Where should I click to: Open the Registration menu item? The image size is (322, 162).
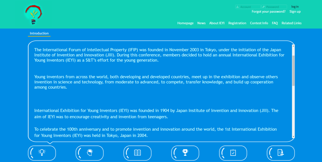click(237, 23)
